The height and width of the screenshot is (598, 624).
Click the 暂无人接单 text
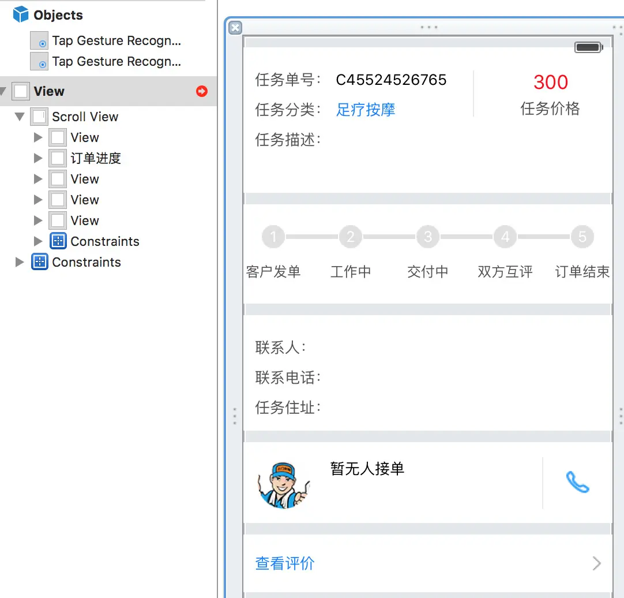pyautogui.click(x=367, y=469)
